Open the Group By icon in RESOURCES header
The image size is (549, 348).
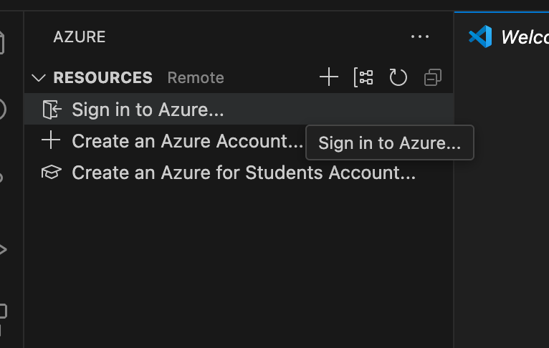pyautogui.click(x=363, y=77)
